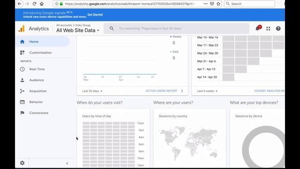Select Home in the left sidebar

(x=43, y=42)
